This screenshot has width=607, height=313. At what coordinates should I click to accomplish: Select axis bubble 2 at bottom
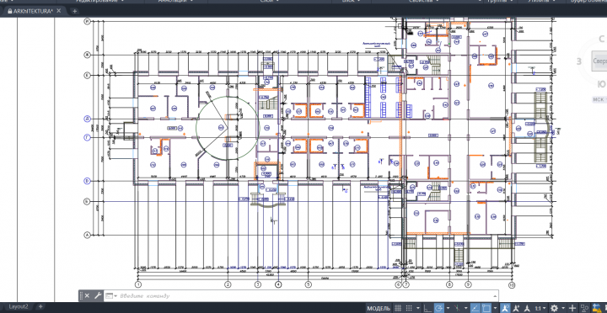[228, 284]
